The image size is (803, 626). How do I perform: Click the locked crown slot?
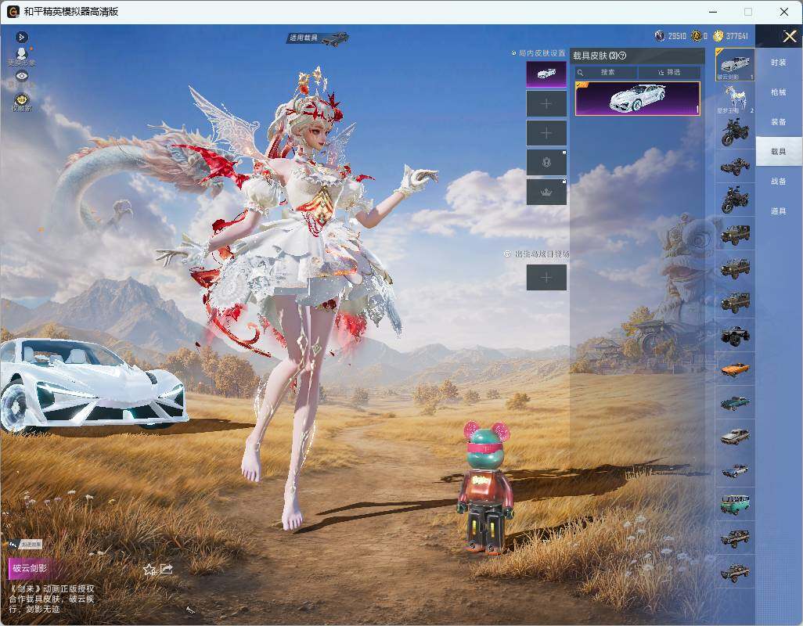point(546,192)
